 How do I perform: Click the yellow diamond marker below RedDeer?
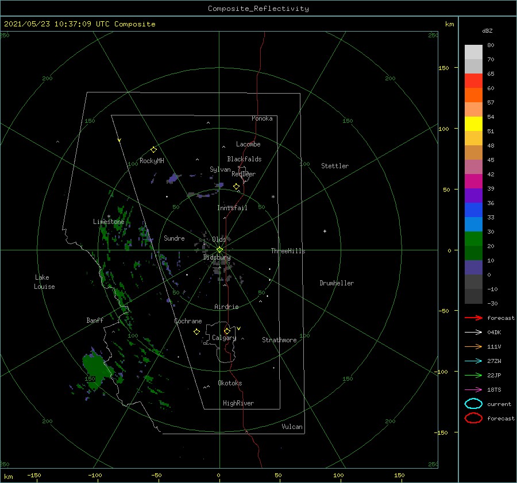[x=236, y=187]
